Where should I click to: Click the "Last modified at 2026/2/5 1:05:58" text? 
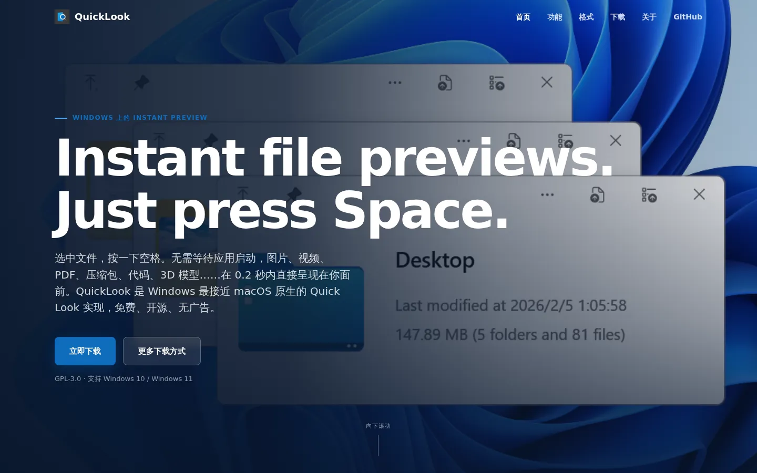[511, 305]
